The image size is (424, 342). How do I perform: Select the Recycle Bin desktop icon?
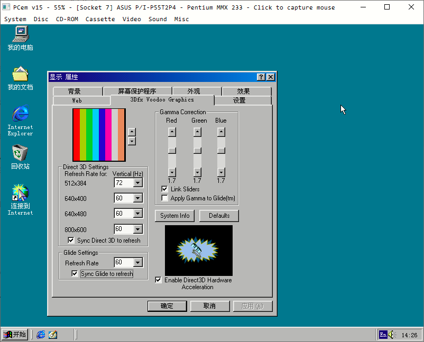pyautogui.click(x=20, y=157)
